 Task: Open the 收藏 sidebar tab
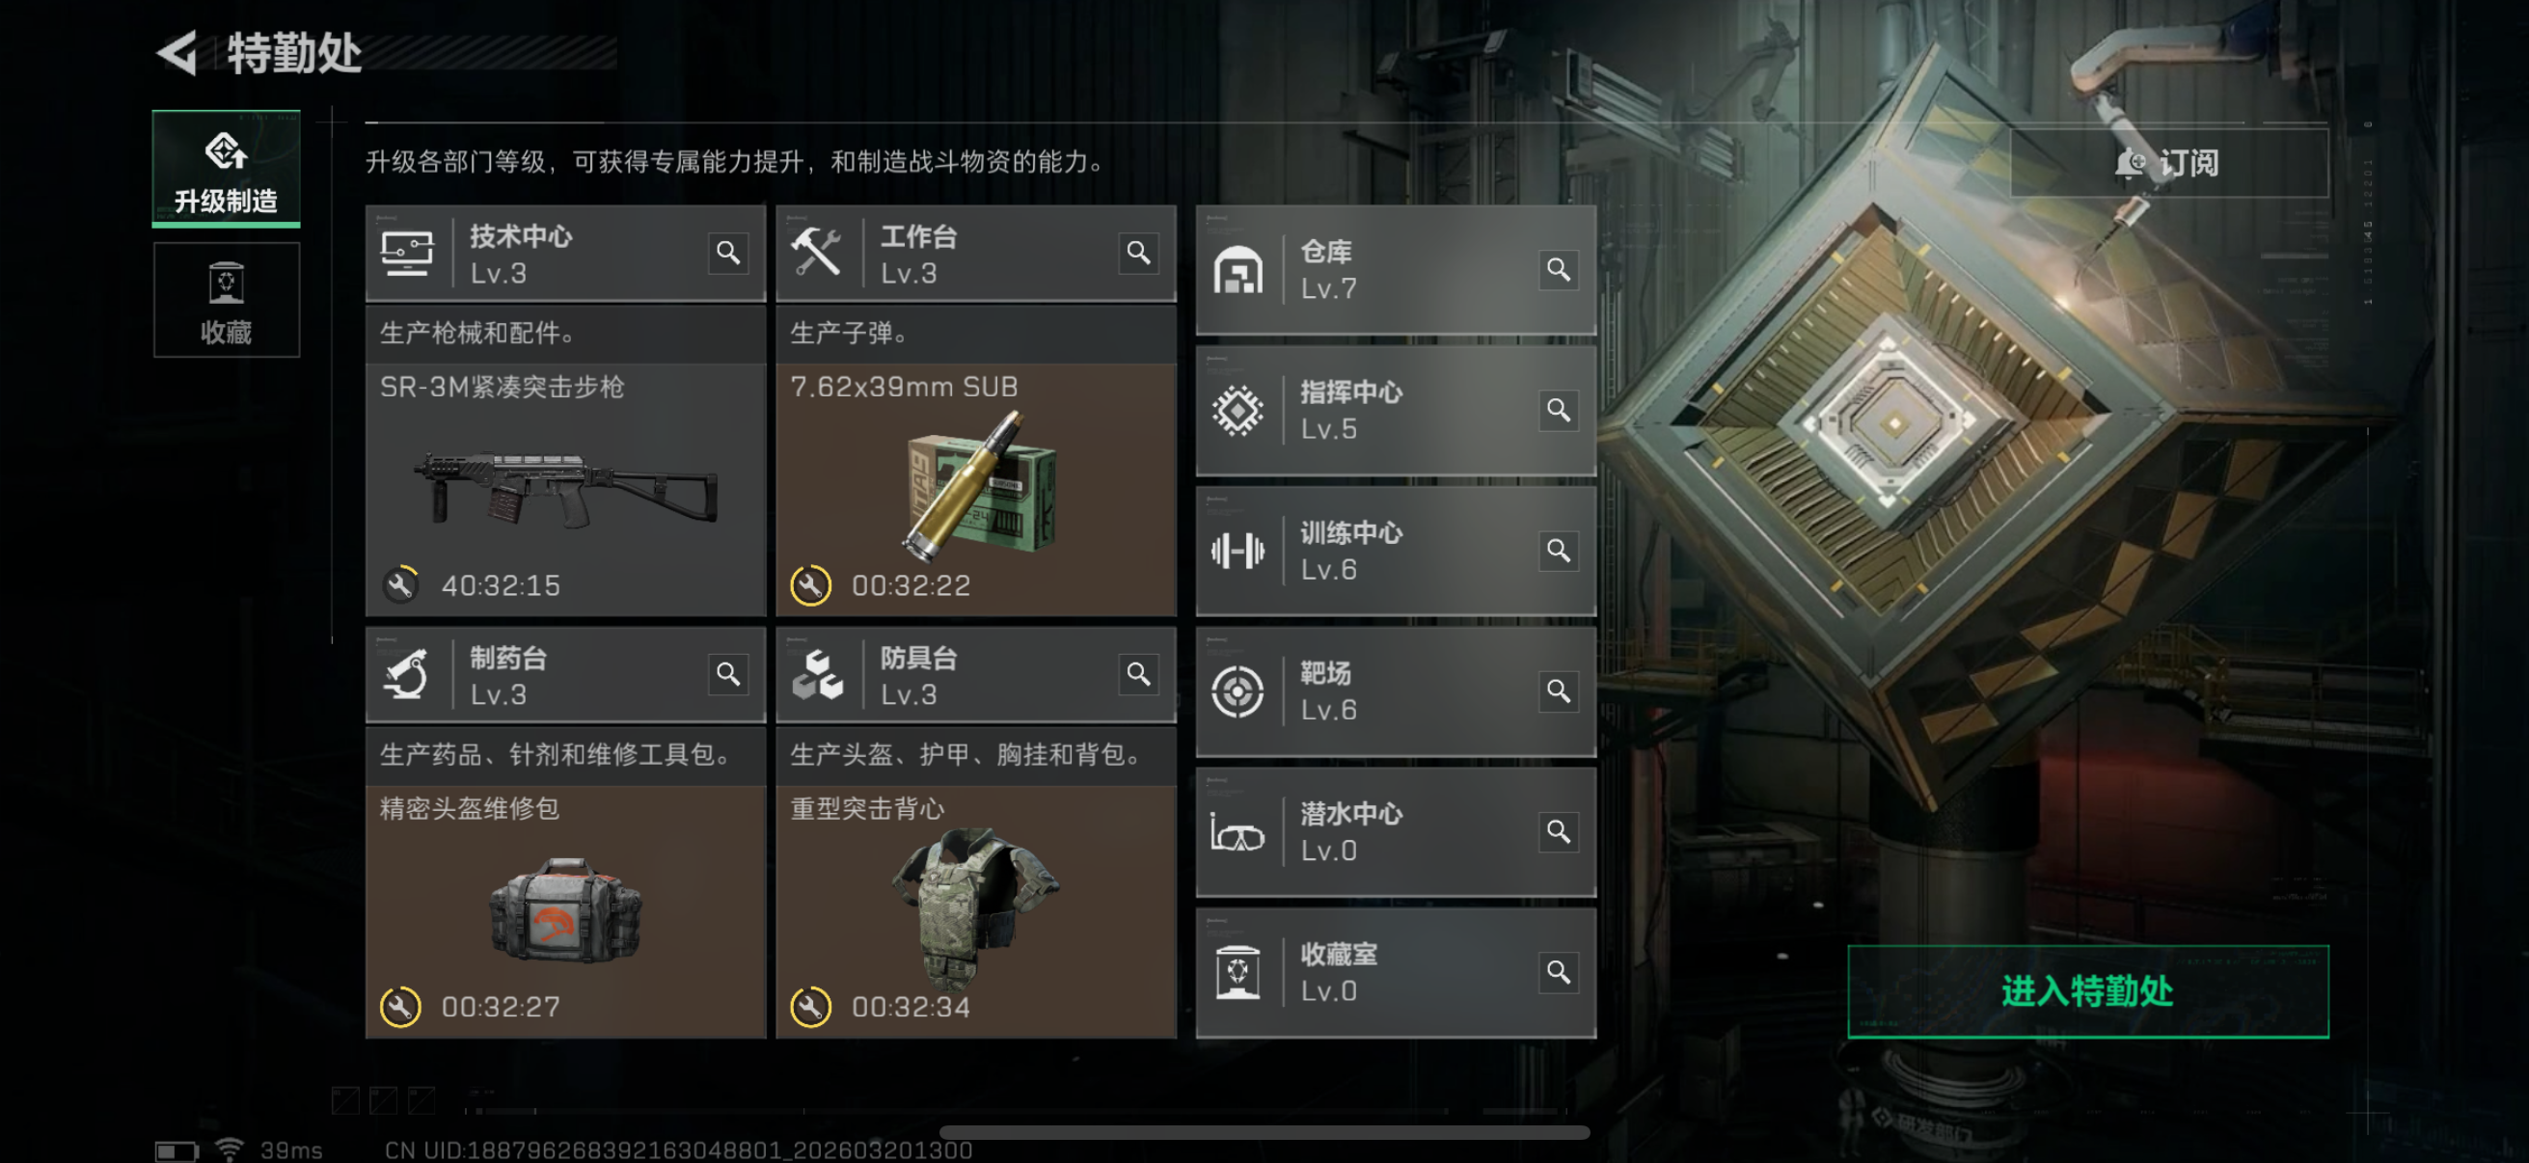[226, 300]
